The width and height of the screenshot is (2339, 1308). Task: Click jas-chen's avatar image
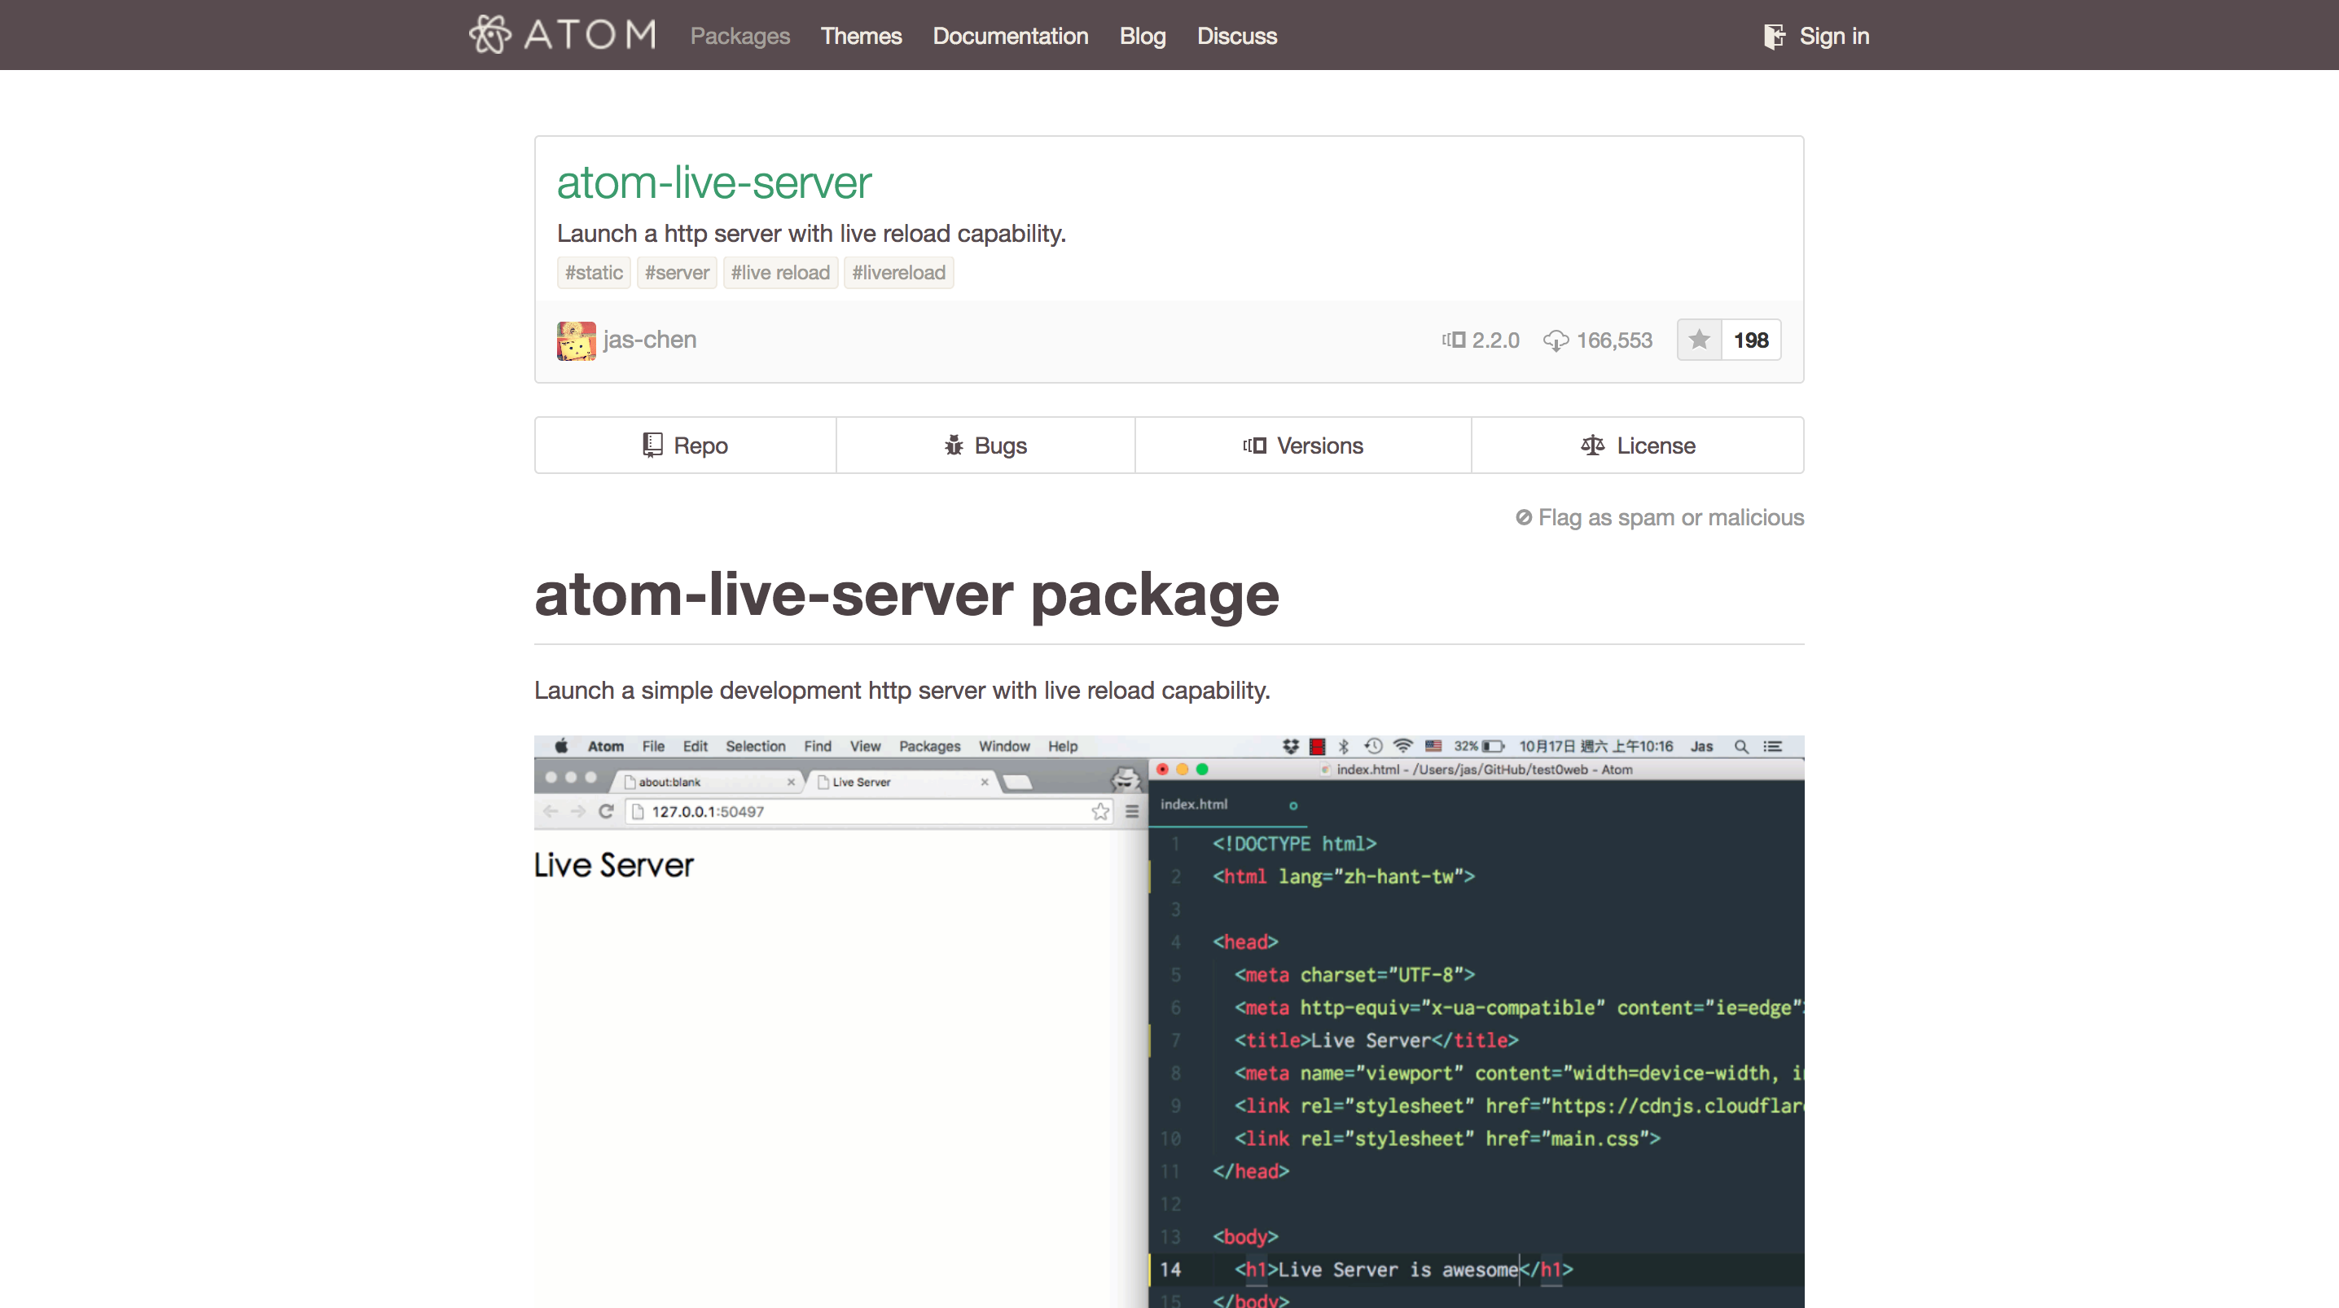tap(576, 339)
